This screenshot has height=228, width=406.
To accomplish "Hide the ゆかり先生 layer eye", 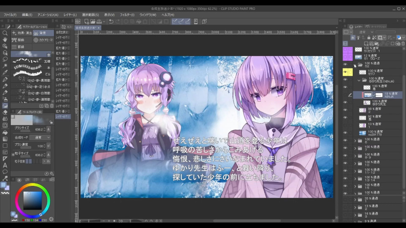I will 345,102.
